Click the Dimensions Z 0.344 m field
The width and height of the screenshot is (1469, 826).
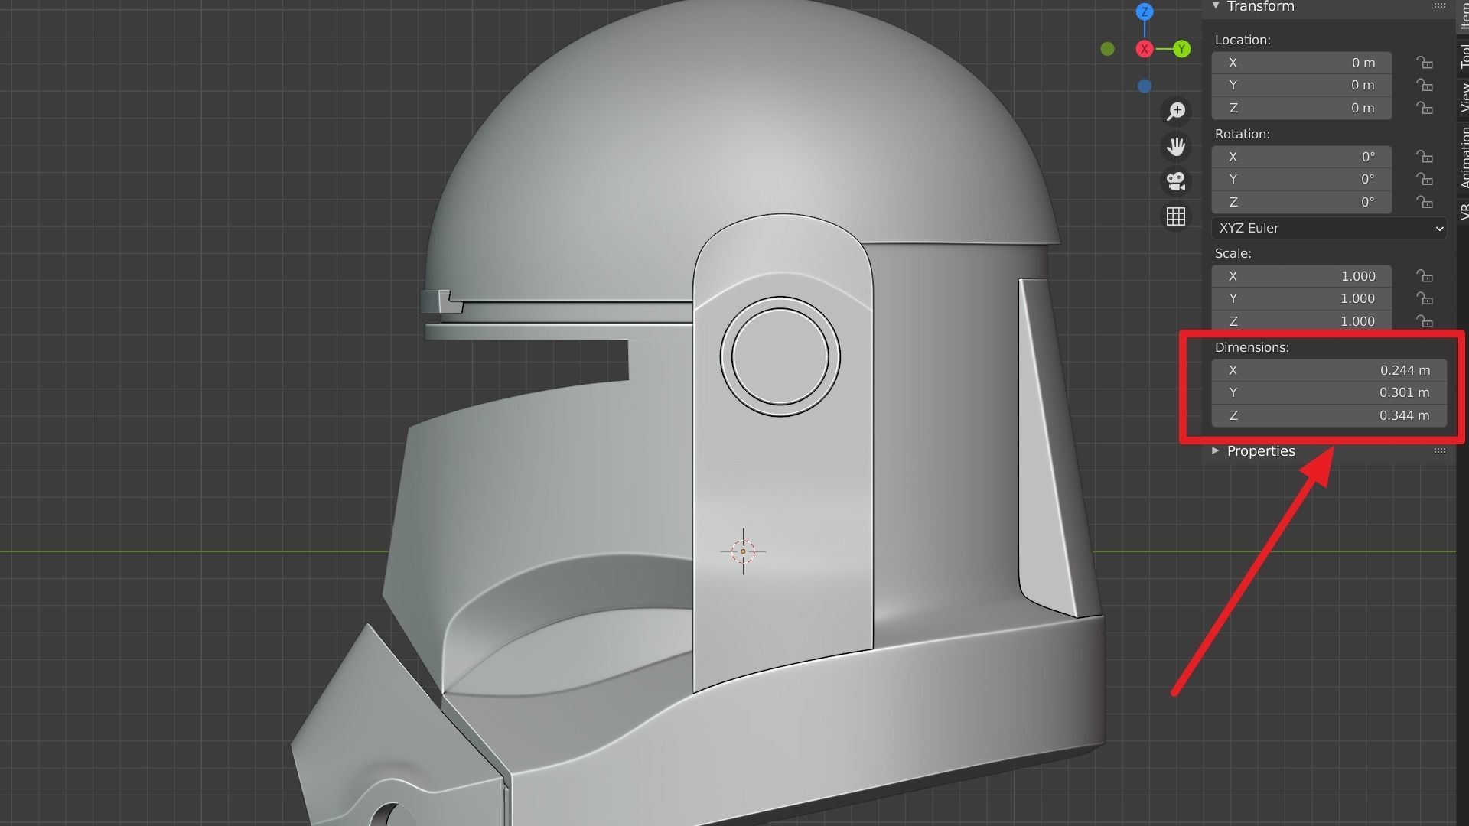point(1329,415)
